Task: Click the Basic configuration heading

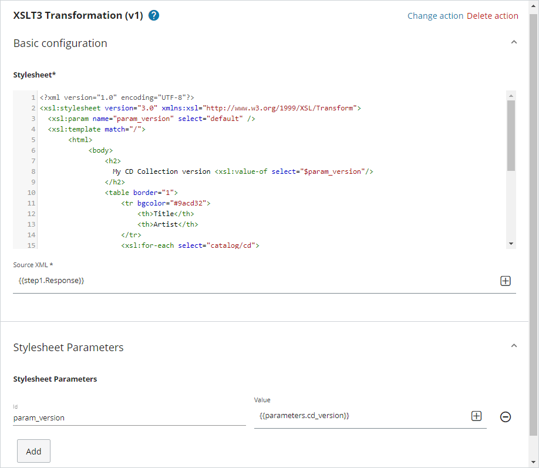Action: (60, 43)
